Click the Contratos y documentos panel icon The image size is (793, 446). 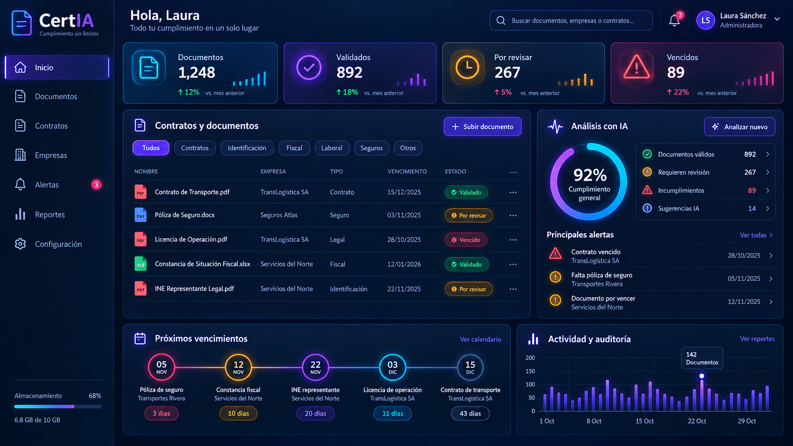click(x=140, y=126)
